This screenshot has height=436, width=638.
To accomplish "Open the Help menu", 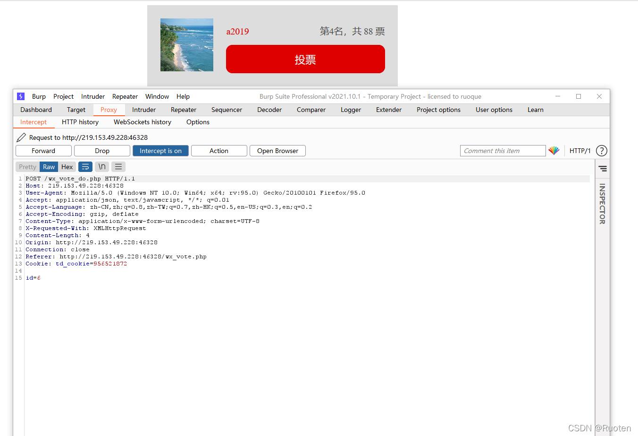I will (x=183, y=96).
